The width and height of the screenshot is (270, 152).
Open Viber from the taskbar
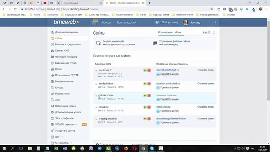91,148
